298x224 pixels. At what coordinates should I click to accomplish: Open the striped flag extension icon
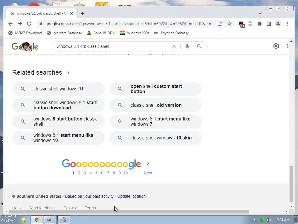[250, 24]
